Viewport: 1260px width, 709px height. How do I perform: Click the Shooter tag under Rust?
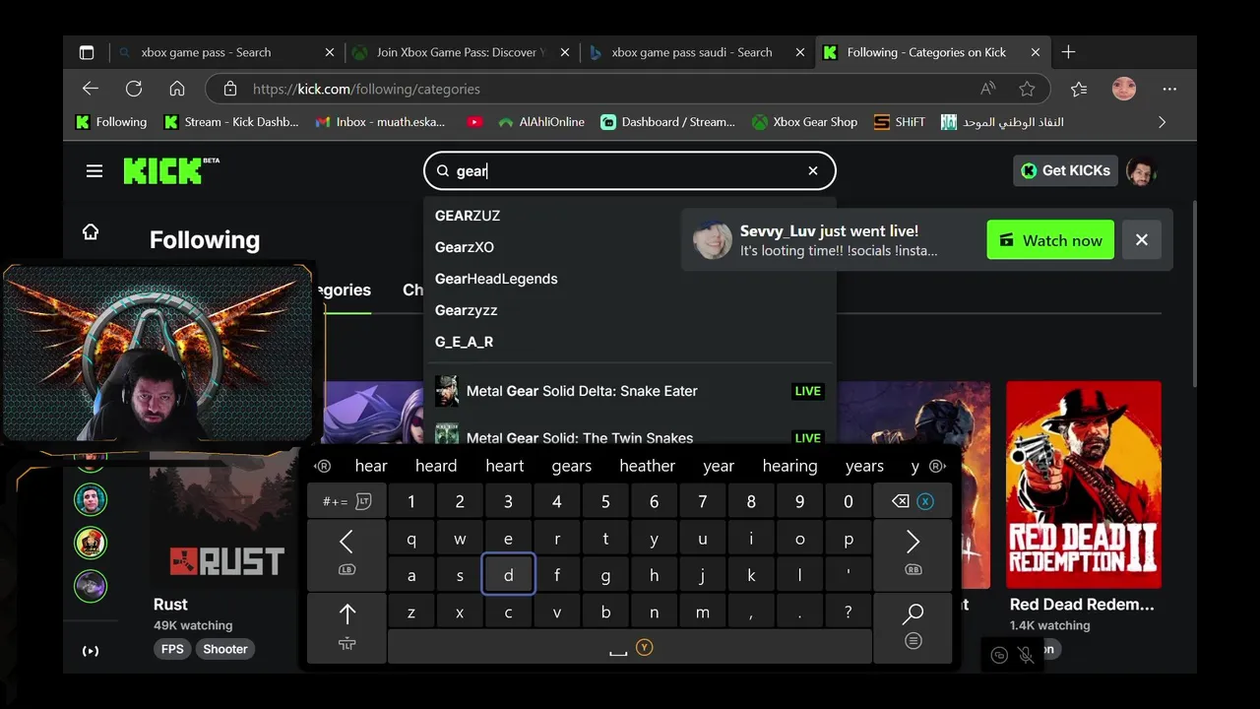[225, 649]
